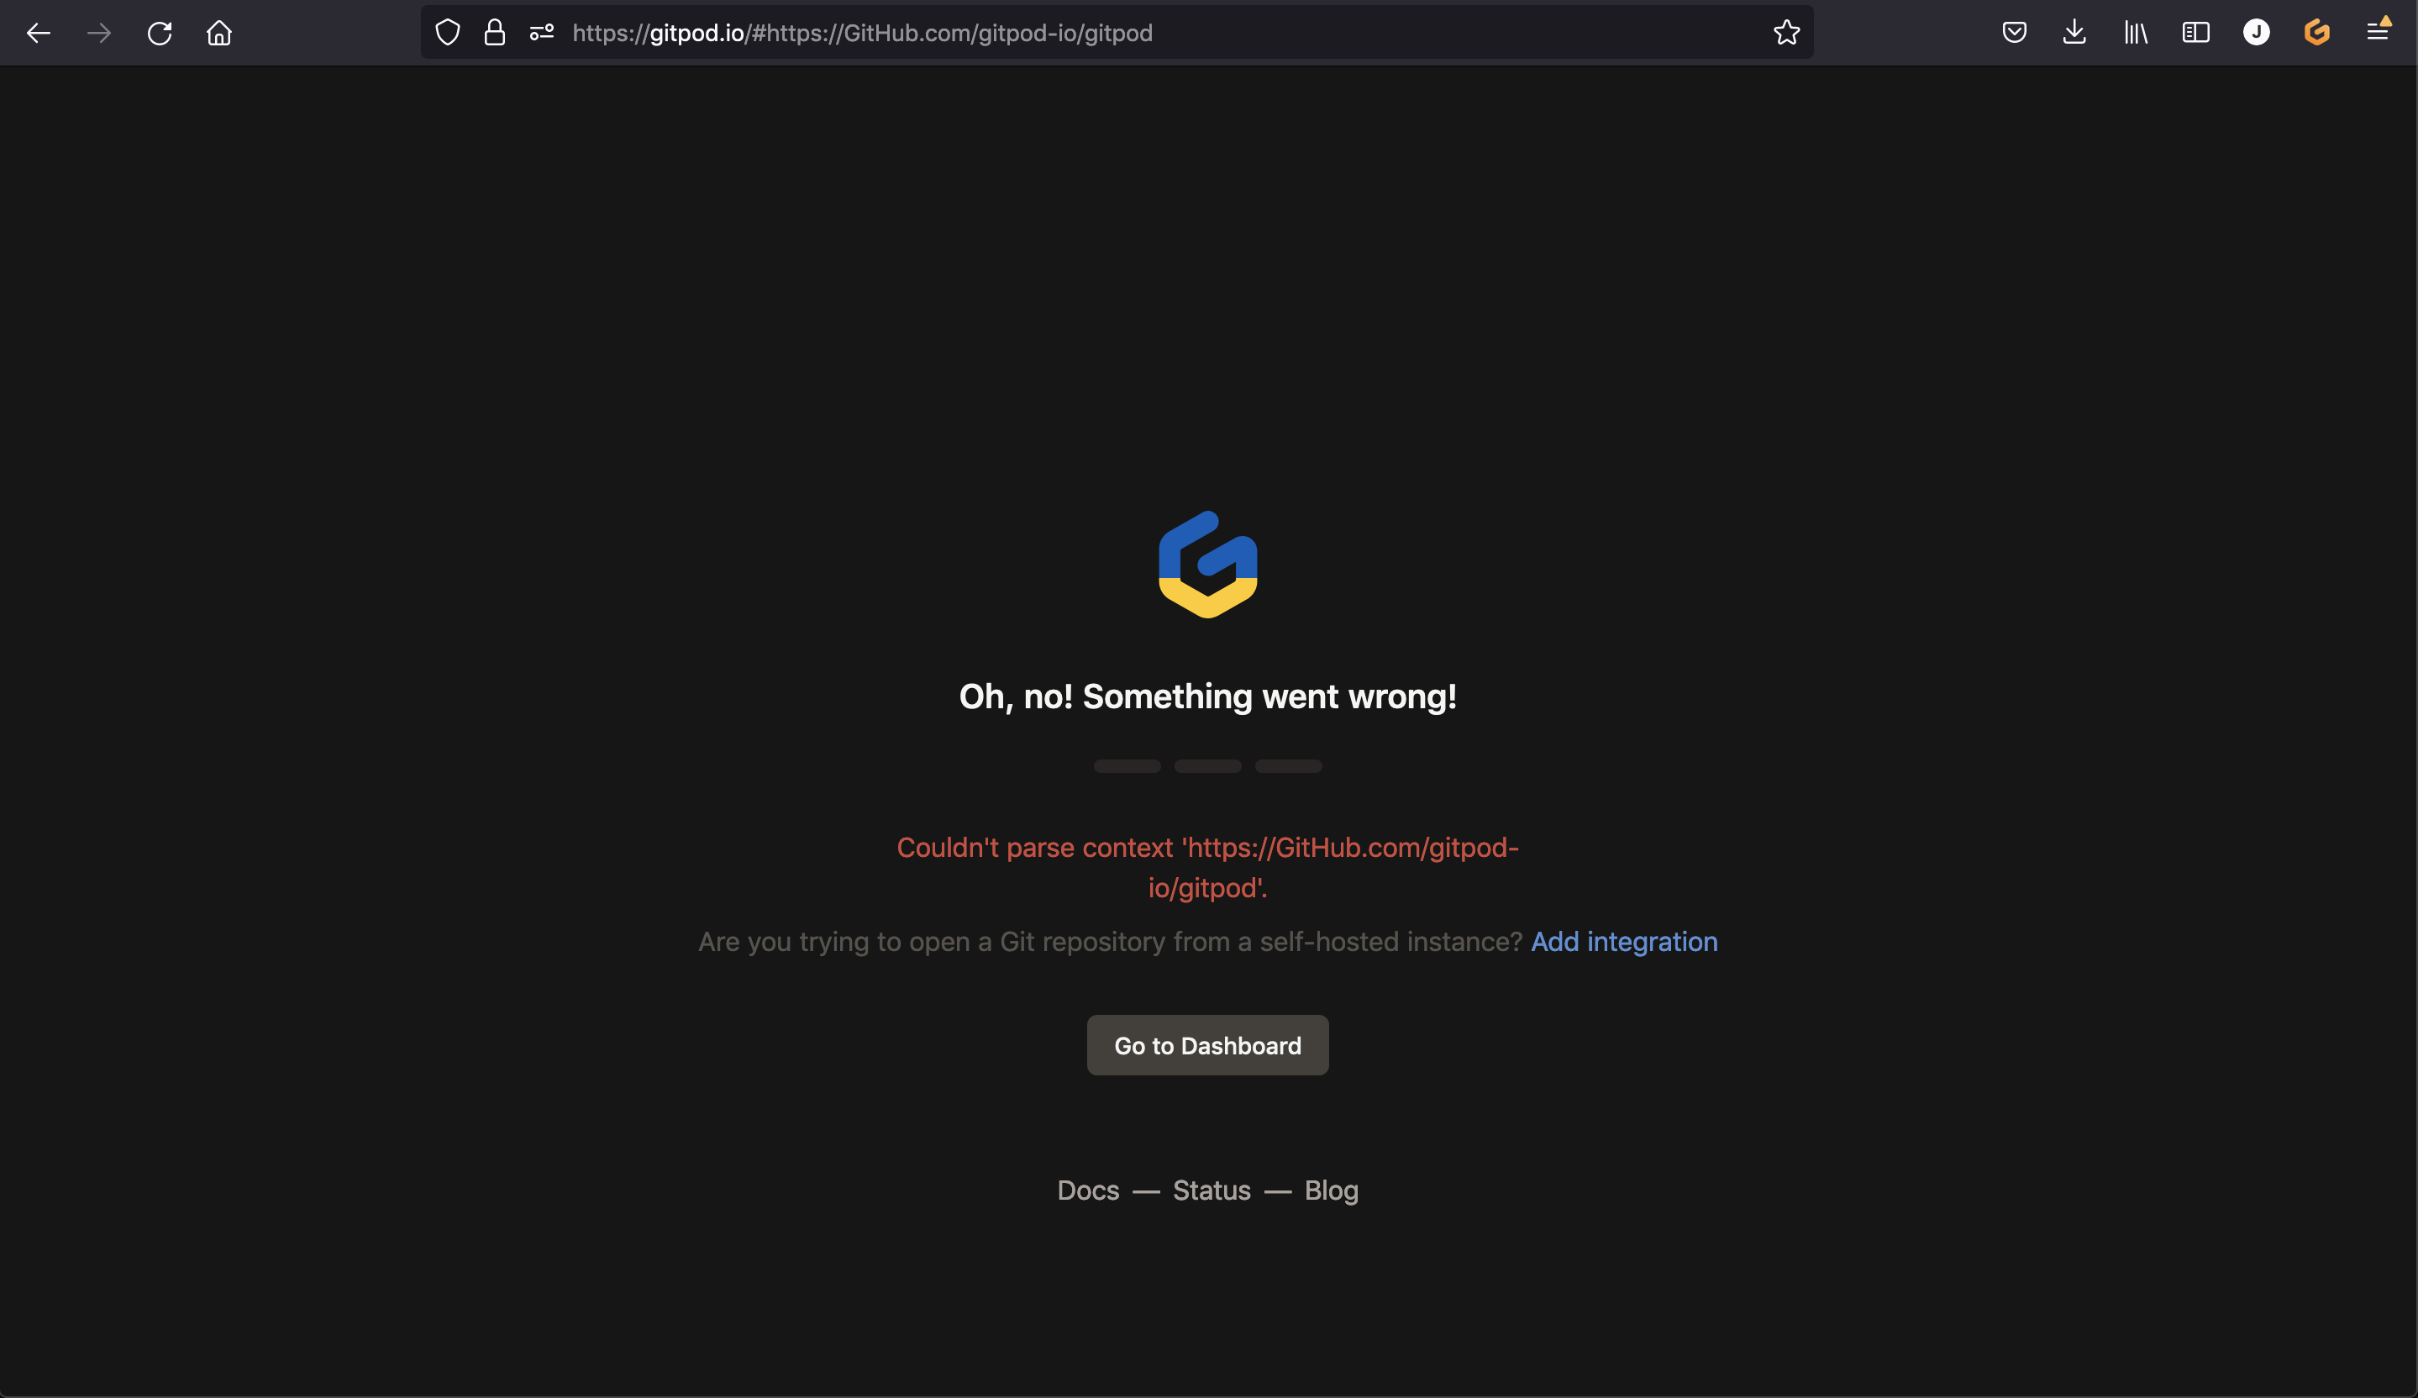Click the Gitpod extension icon in toolbar

pos(2316,33)
